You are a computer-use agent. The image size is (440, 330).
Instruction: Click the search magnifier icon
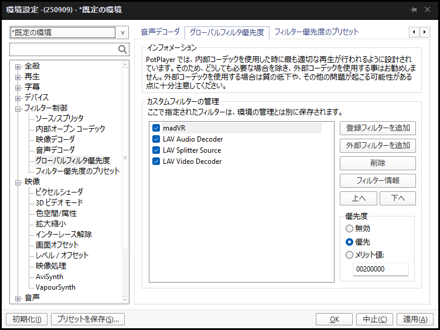122,49
